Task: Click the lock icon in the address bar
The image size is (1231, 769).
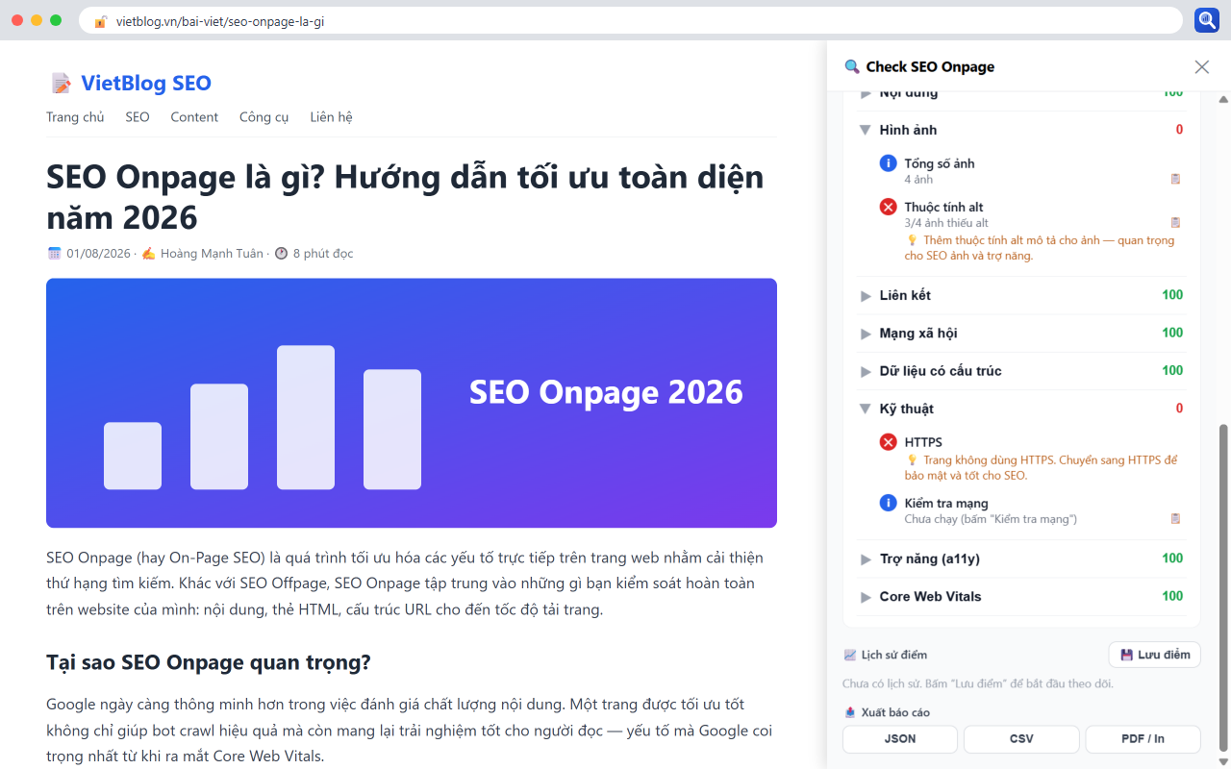Action: coord(100,21)
